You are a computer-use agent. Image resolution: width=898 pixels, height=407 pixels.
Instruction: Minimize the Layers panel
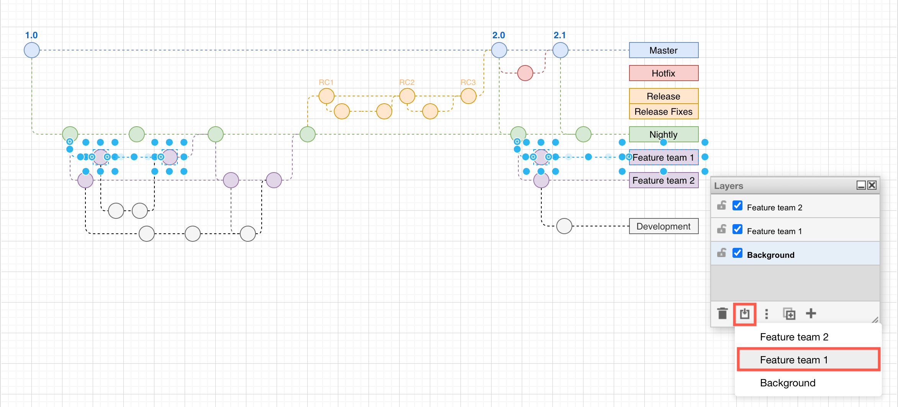[861, 185]
